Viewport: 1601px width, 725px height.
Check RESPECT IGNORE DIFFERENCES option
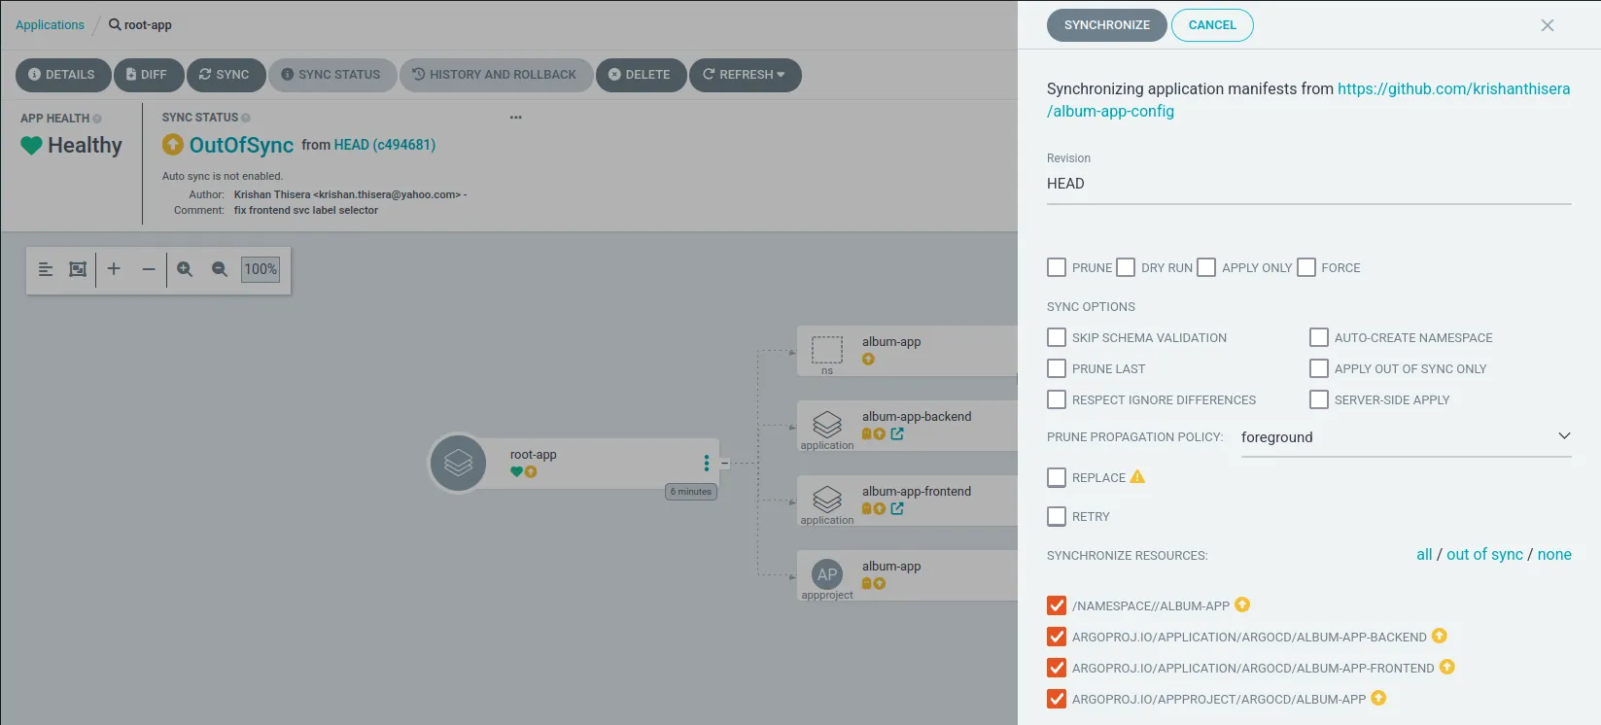pos(1057,399)
